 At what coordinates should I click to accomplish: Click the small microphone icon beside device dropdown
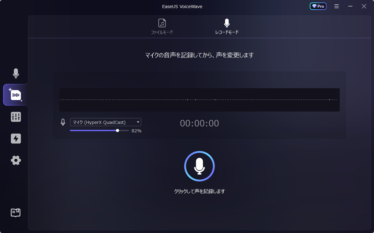coord(63,122)
